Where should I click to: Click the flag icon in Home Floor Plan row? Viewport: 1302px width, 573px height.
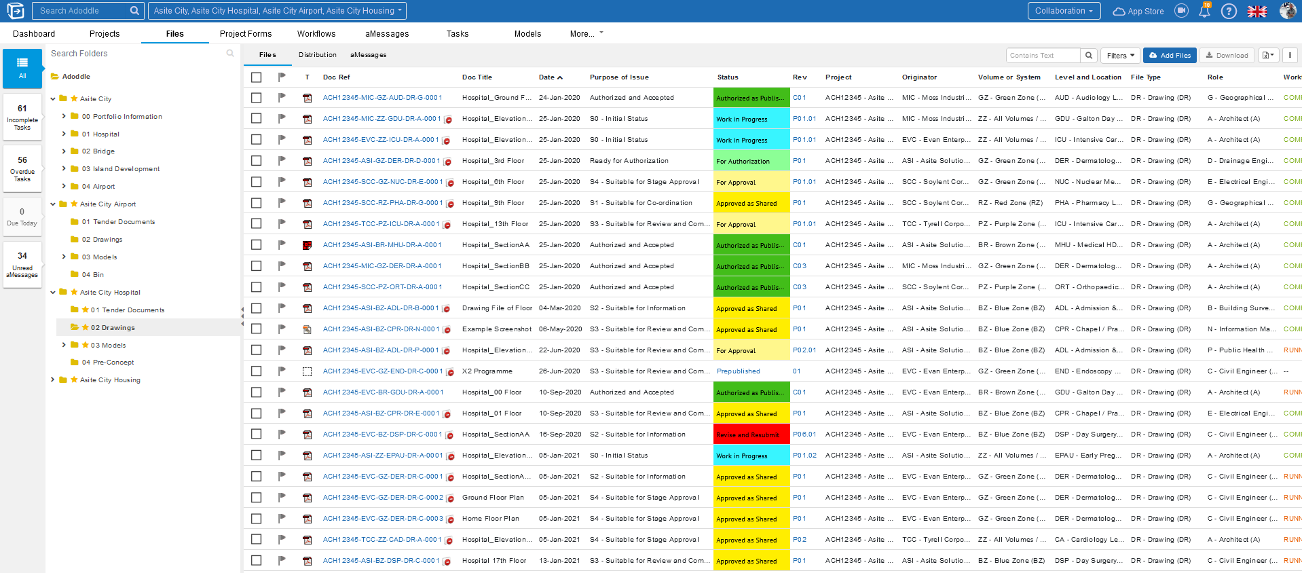(282, 519)
